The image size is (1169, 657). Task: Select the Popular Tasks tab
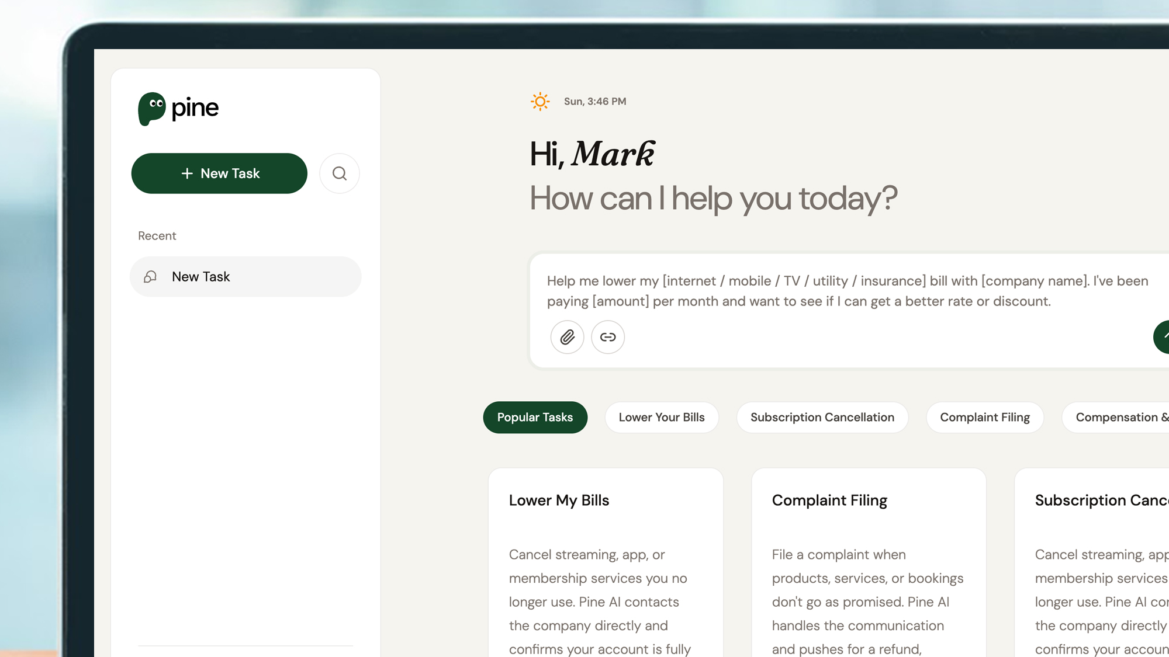(x=535, y=417)
